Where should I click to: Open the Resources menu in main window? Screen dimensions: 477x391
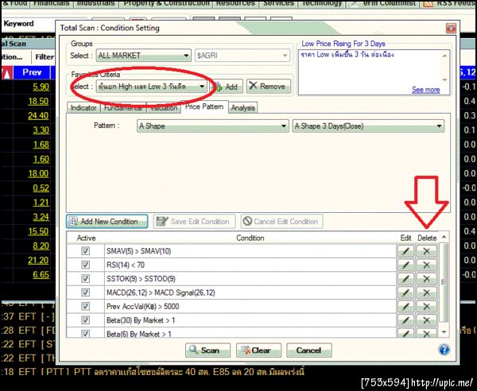tap(235, 3)
